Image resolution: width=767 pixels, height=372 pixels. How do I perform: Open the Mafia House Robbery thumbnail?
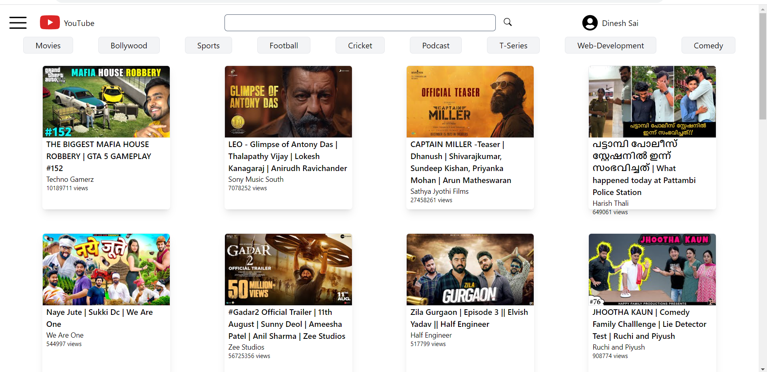click(106, 101)
